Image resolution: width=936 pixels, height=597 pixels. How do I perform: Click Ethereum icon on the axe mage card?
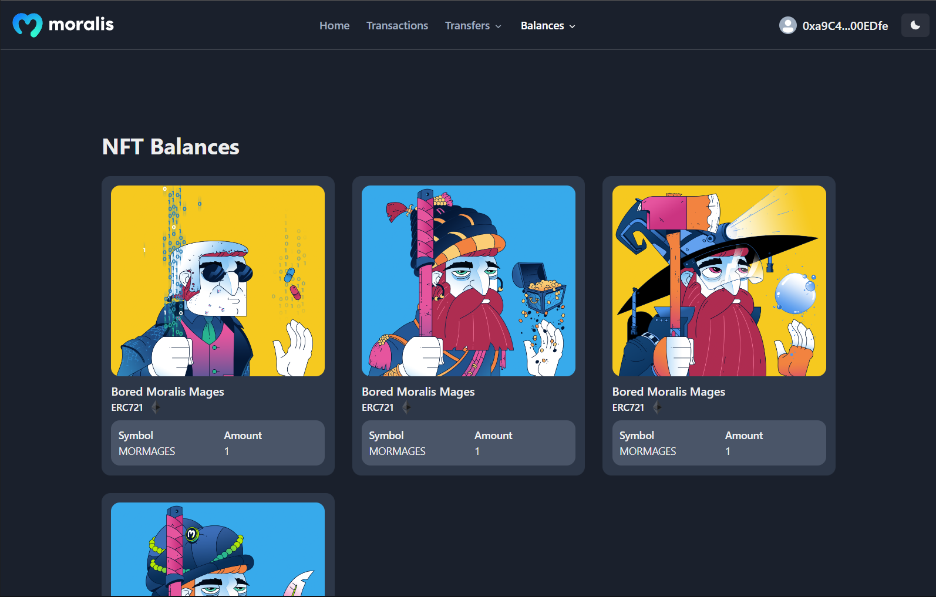(657, 407)
